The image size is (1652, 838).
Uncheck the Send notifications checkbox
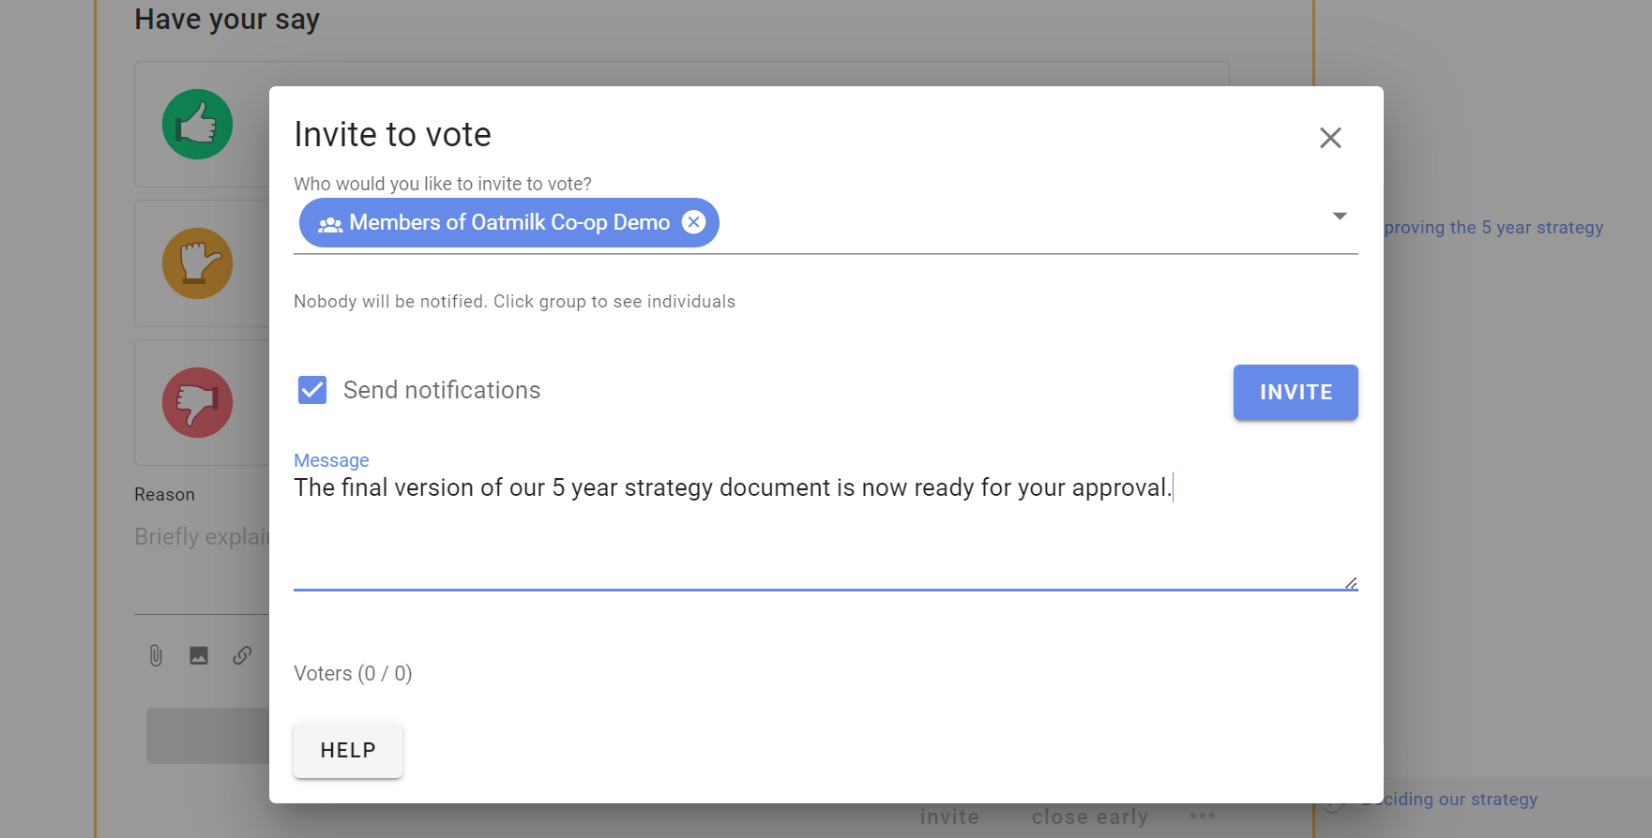pyautogui.click(x=312, y=390)
